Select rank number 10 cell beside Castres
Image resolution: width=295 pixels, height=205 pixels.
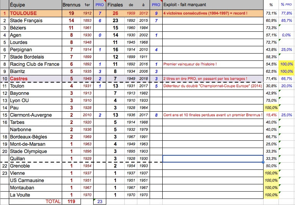coord(5,79)
